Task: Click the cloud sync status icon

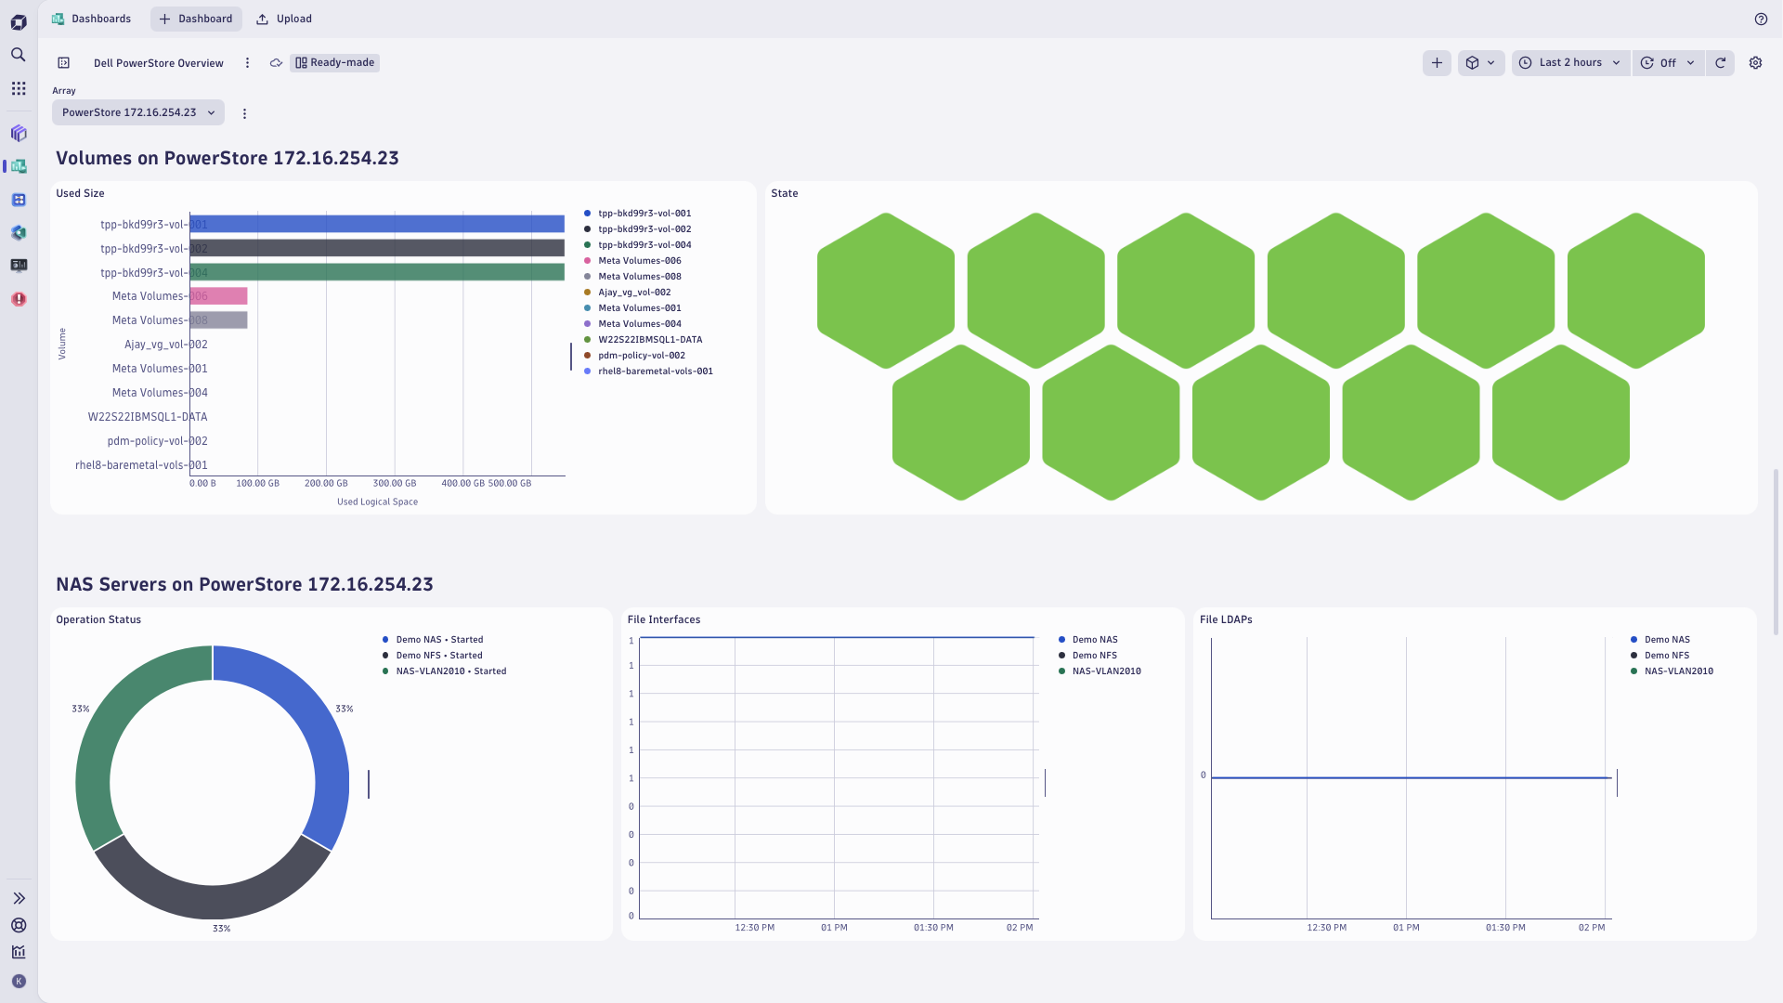Action: [276, 63]
